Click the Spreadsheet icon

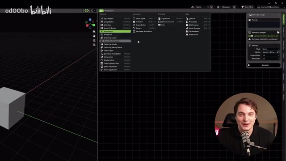(x=187, y=31)
